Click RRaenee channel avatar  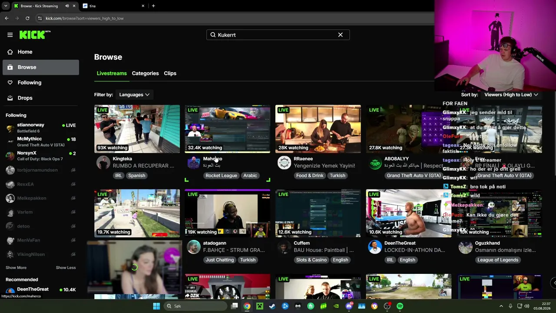(284, 163)
